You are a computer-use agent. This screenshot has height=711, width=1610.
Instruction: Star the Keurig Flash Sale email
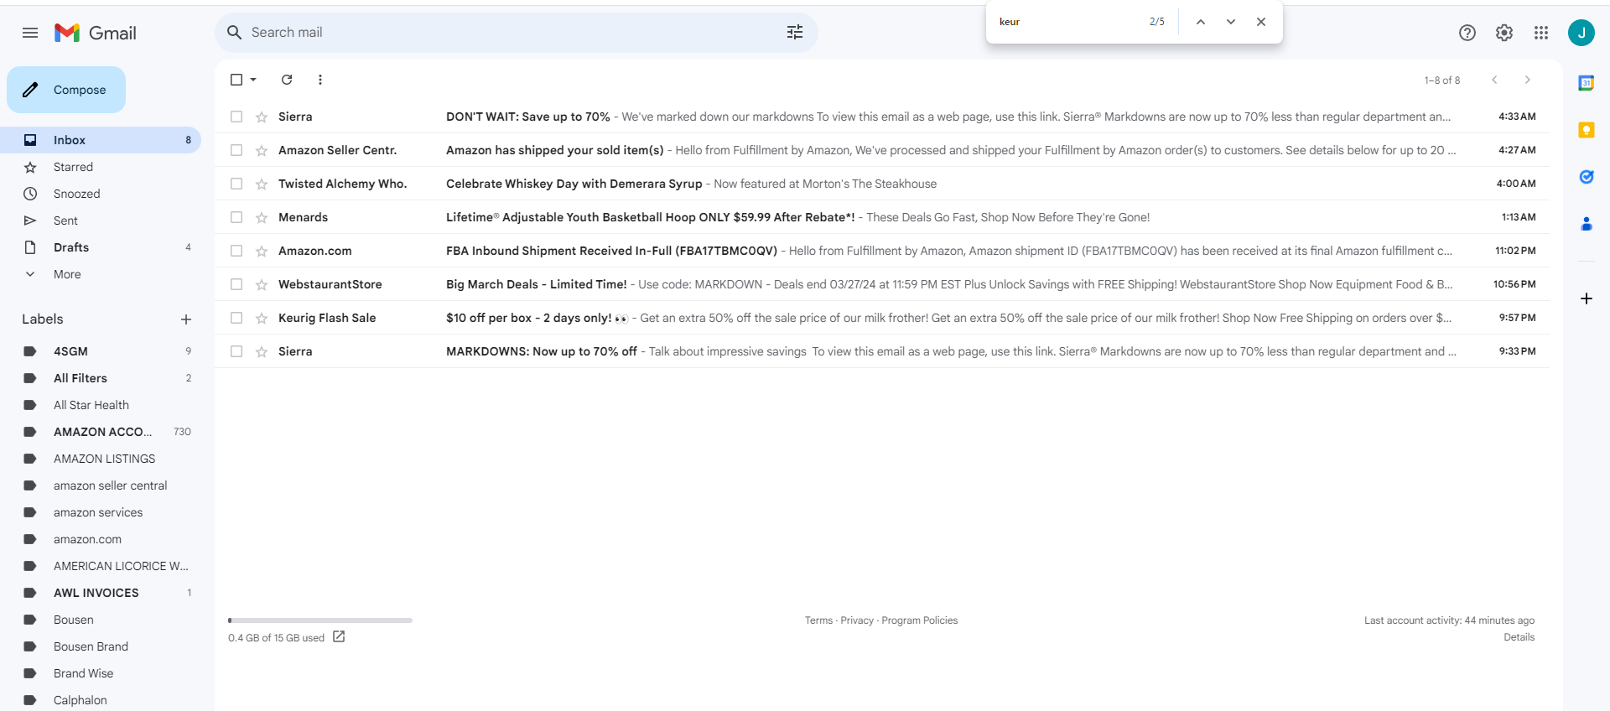click(x=262, y=318)
